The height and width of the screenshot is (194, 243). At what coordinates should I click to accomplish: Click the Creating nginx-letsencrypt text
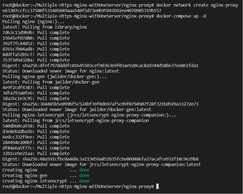click(x=35, y=181)
